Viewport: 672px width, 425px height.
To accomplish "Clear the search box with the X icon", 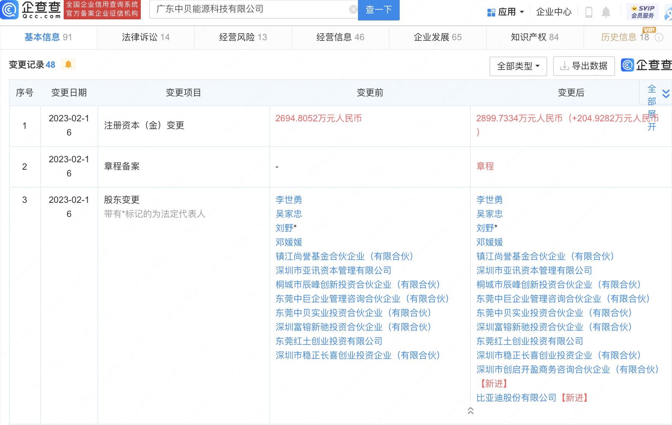I will point(353,10).
